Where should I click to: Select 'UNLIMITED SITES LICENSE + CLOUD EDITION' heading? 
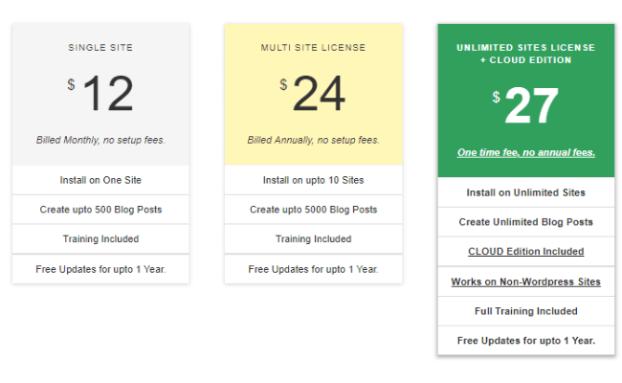[526, 54]
